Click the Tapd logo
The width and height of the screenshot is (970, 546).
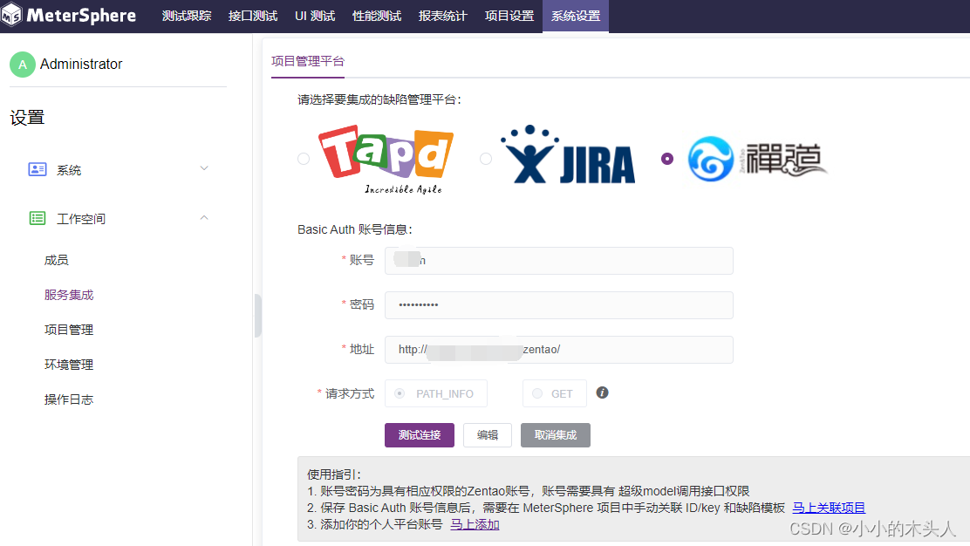(386, 160)
